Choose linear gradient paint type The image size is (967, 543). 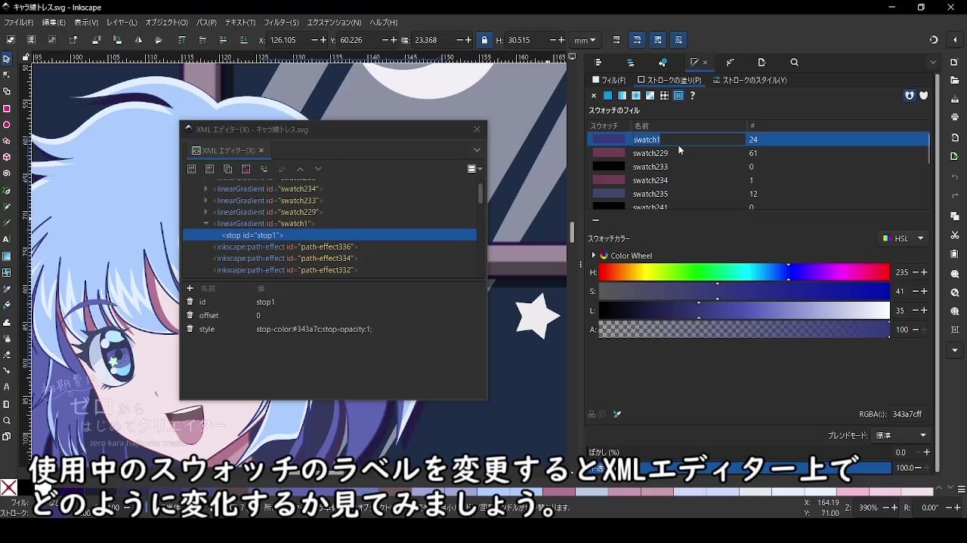click(622, 96)
